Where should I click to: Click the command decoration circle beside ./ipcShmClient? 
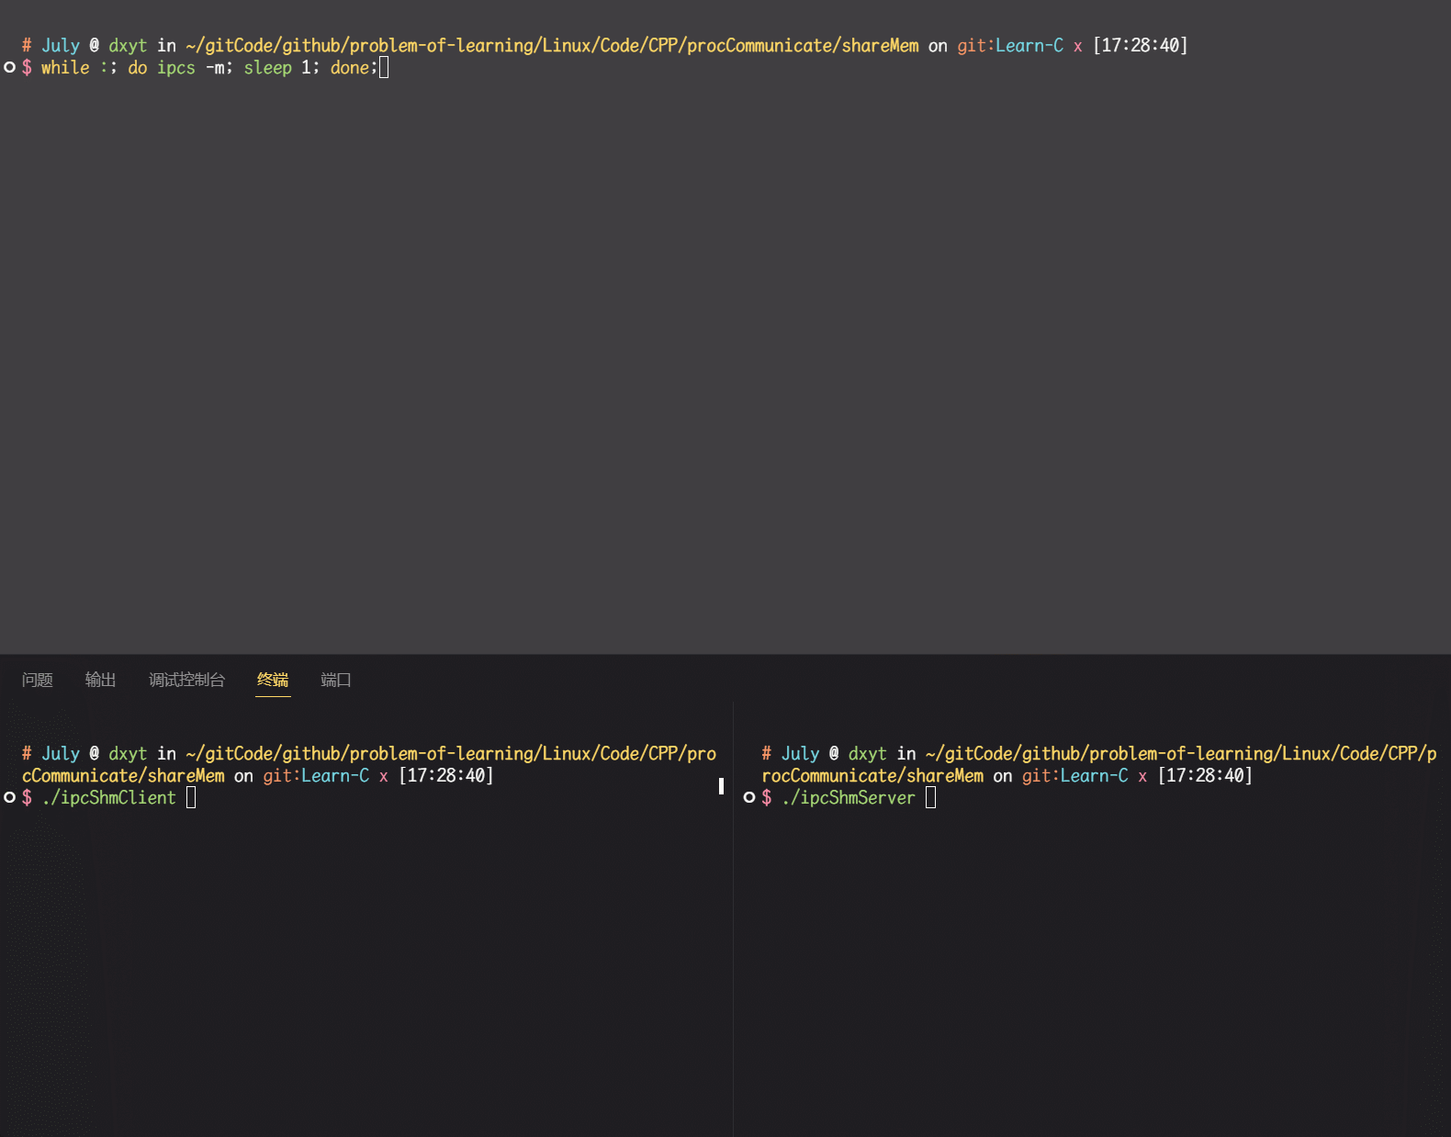coord(10,797)
